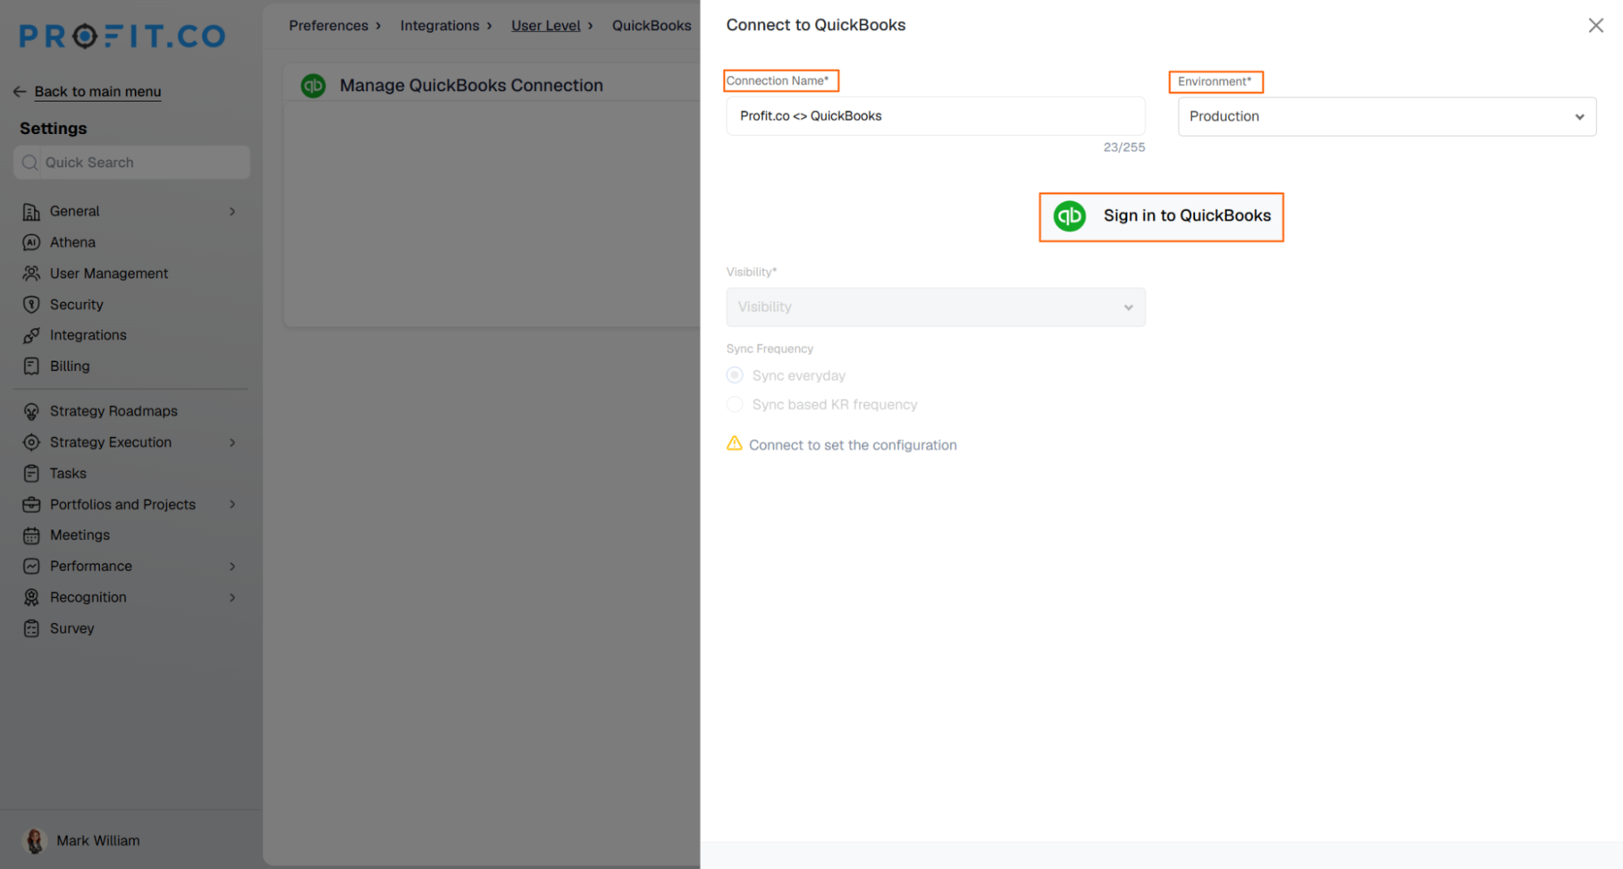Screen dimensions: 1623x869
Task: Click the Quick Search box in Settings
Action: pyautogui.click(x=132, y=162)
